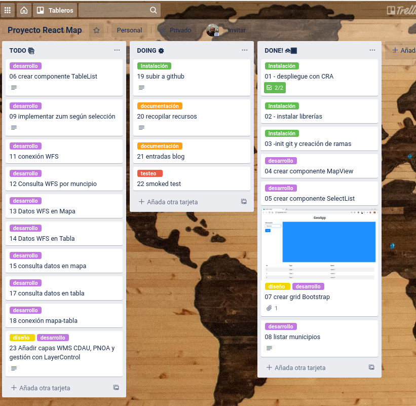
Task: Open the 2/2 checklist badge
Action: point(275,88)
